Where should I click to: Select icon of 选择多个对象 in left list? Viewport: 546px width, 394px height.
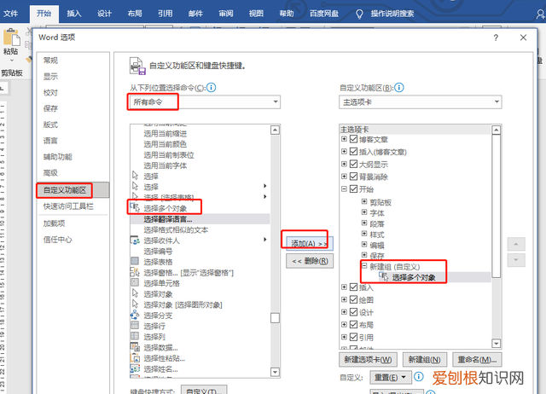(135, 208)
